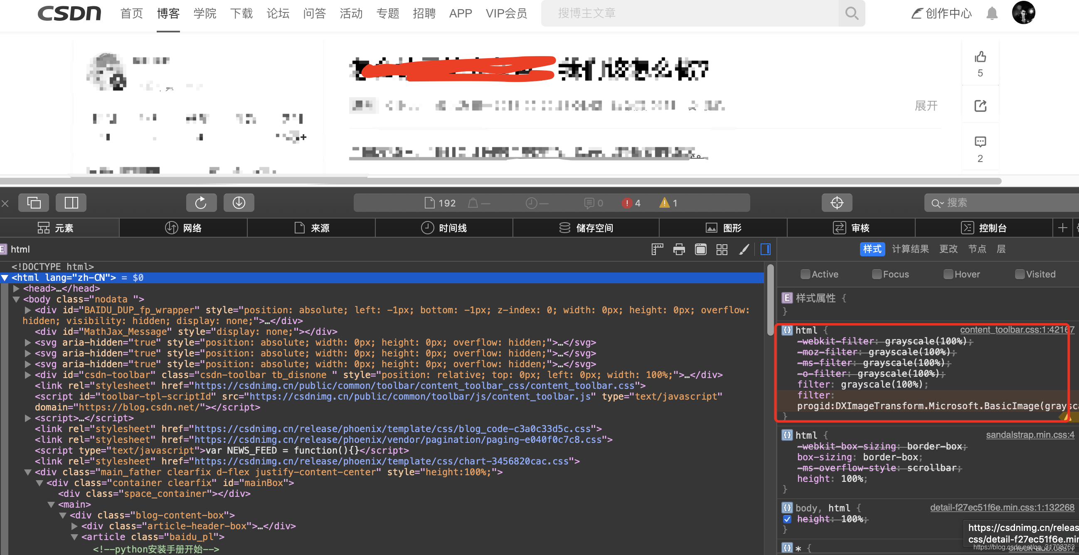
Task: Toggle the Focus pseudo-class checkbox
Action: pyautogui.click(x=876, y=275)
